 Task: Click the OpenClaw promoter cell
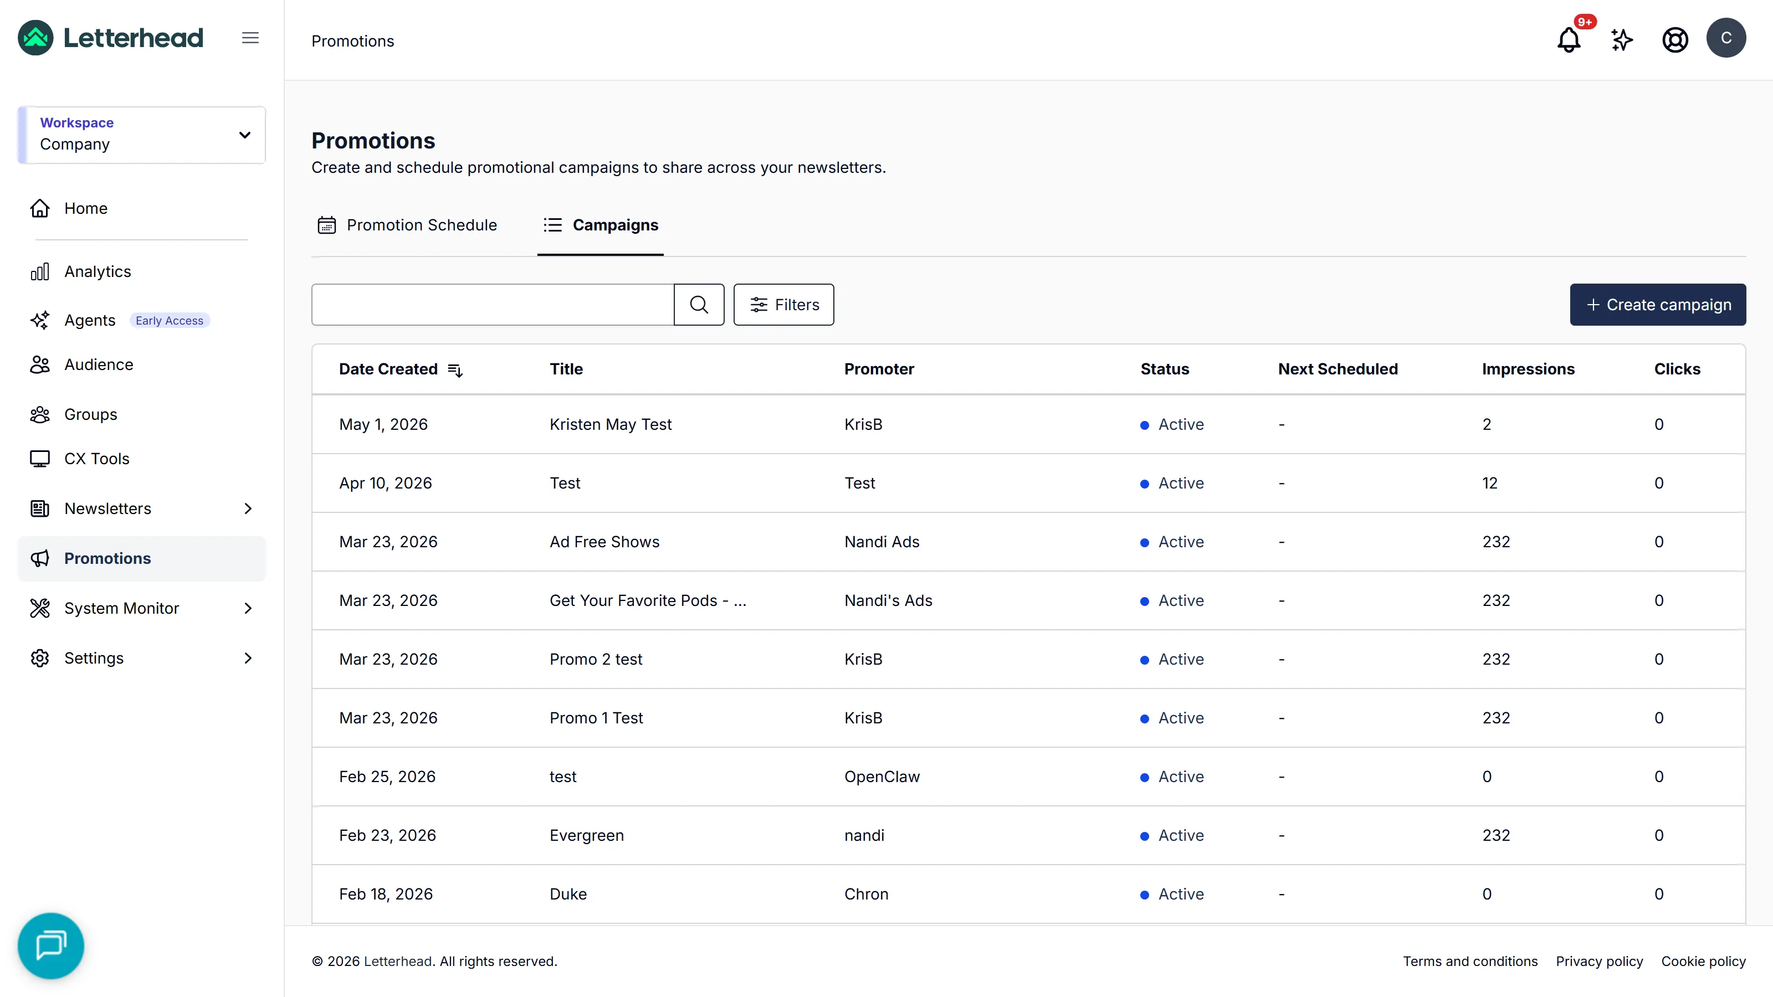tap(882, 776)
